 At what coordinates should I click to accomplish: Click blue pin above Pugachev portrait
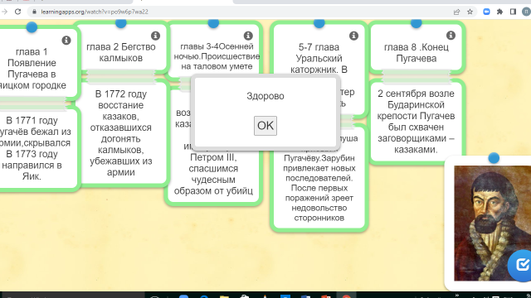494,158
